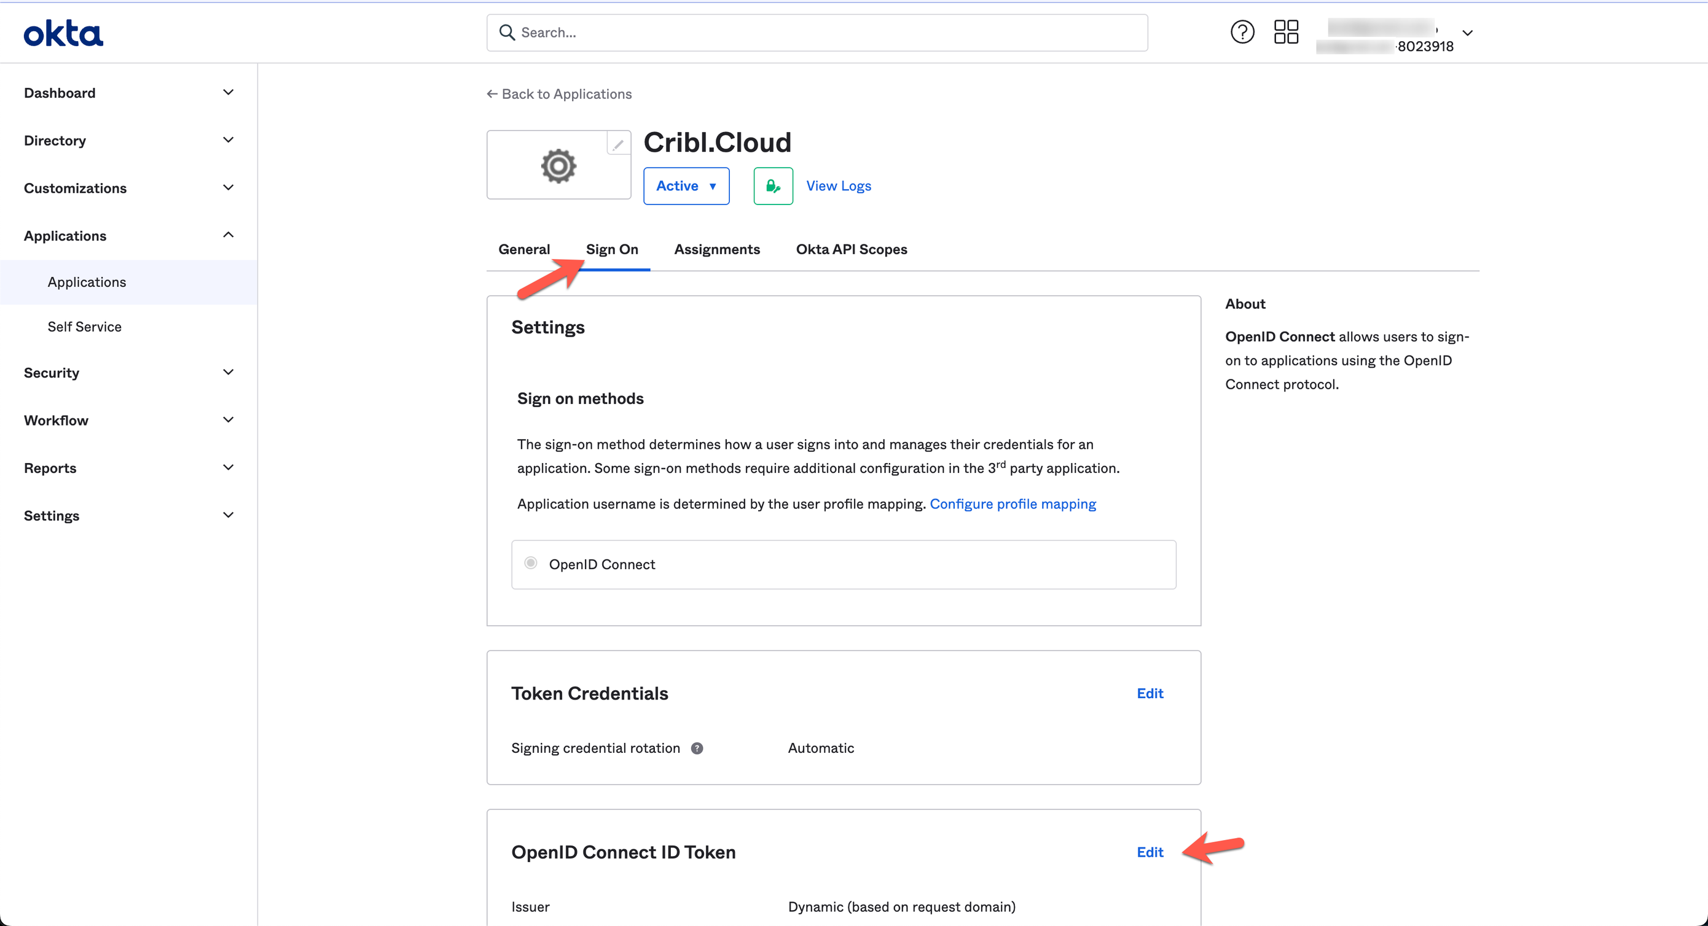Switch to the Assignments tab

point(717,249)
